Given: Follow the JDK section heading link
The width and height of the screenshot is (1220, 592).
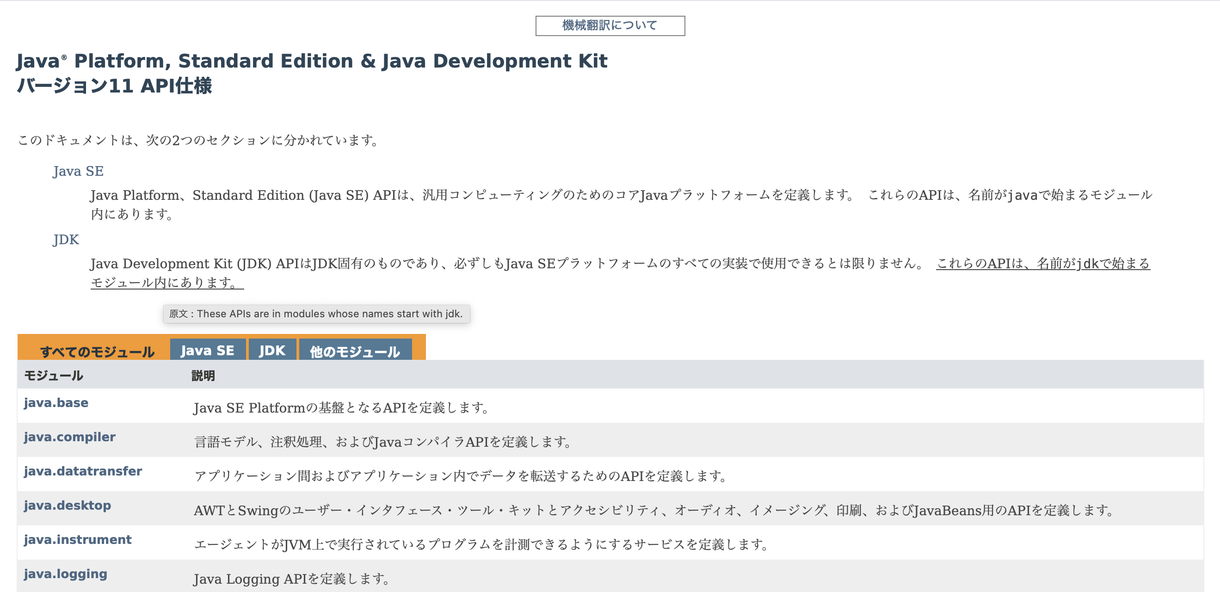Looking at the screenshot, I should 67,240.
